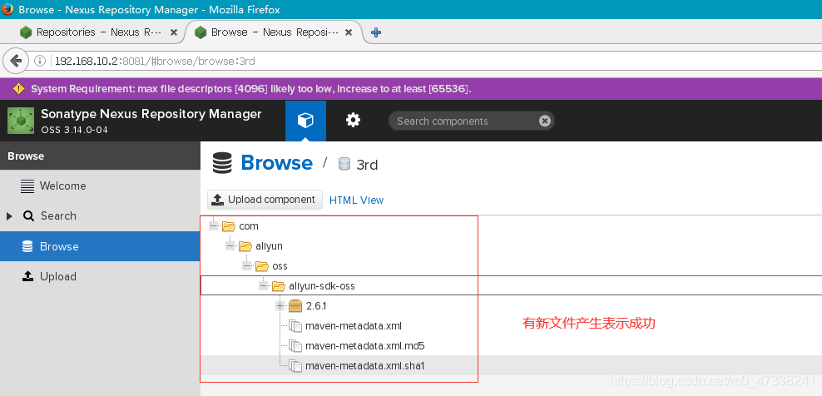Click the Search magnifier sidebar icon
The image size is (822, 396).
(28, 216)
